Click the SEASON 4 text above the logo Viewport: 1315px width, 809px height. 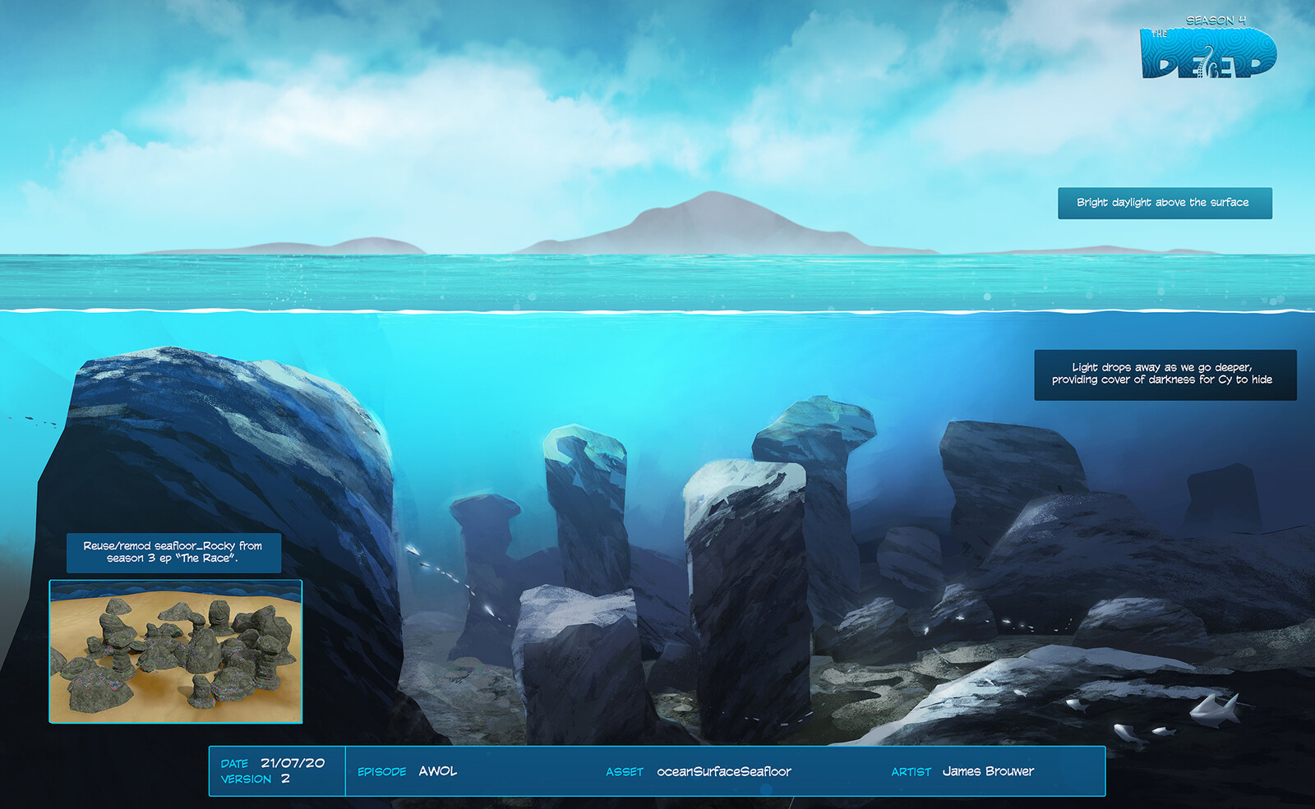[x=1216, y=21]
